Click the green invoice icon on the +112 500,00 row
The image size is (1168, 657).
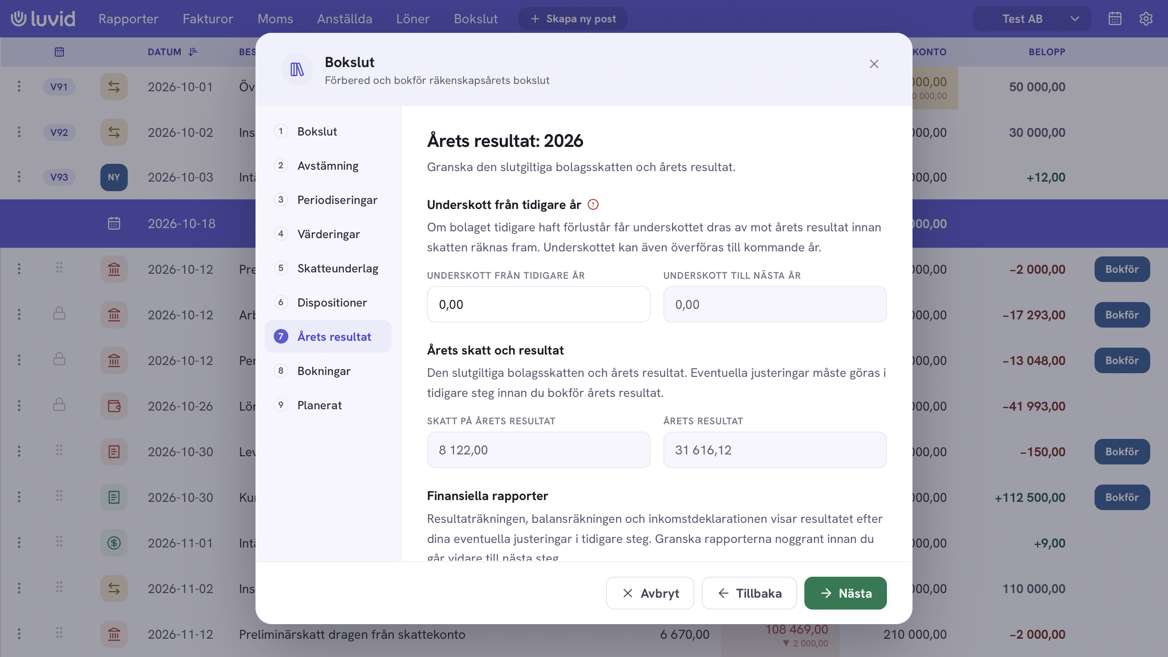tap(114, 497)
